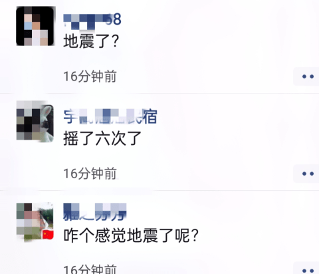Select the comment text '摇了六次了'
The height and width of the screenshot is (274, 319).
tap(102, 138)
